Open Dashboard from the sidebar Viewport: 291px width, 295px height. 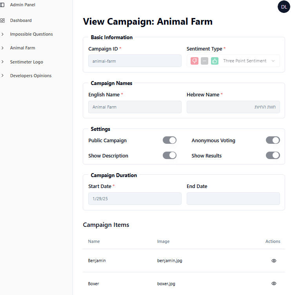[x=21, y=20]
